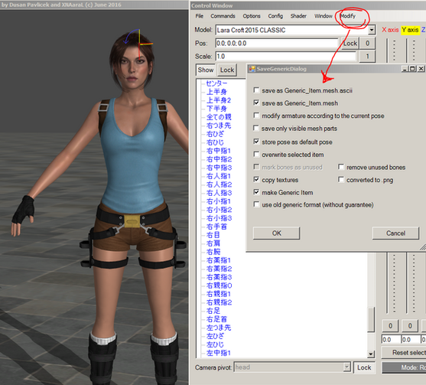The image size is (426, 385).
Task: Click Cancel in SaveGenericDialog
Action: (395, 233)
